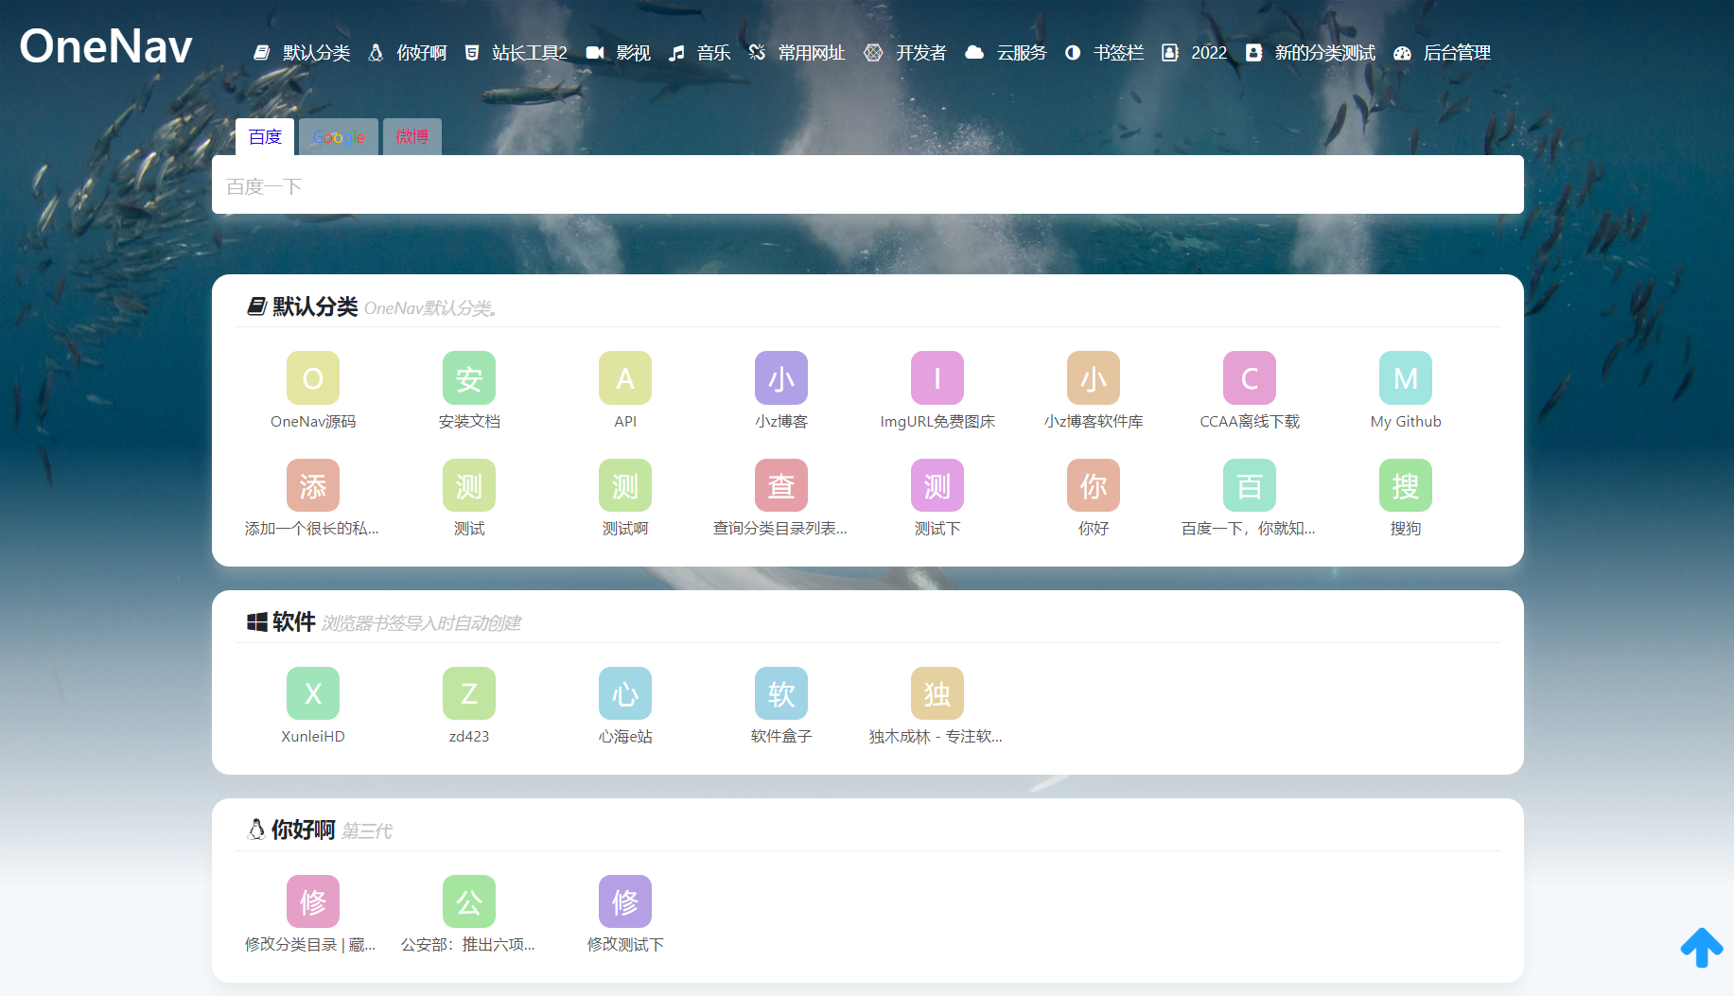Open the 公安部 bookmark icon

(x=468, y=901)
